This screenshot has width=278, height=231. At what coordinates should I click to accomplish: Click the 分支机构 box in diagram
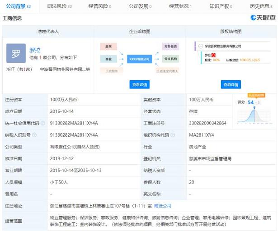click(170, 59)
